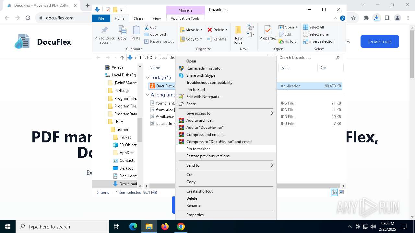Choose Add to "DocuFlex.rar"
Image resolution: width=415 pixels, height=233 pixels.
226,128
